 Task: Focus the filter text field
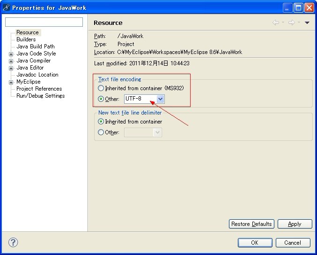click(44, 22)
